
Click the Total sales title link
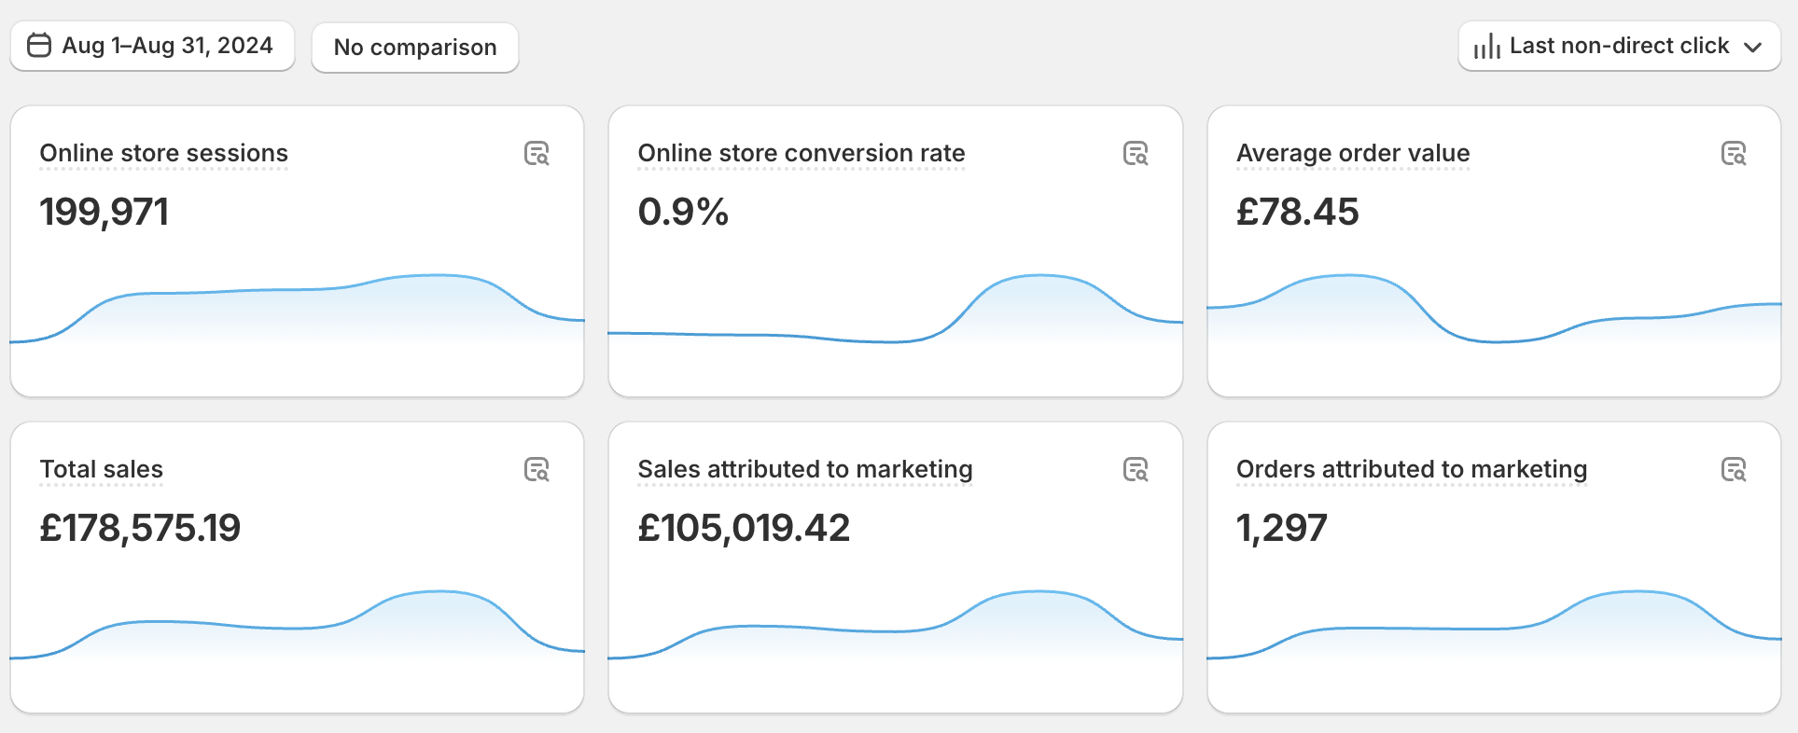click(x=101, y=469)
